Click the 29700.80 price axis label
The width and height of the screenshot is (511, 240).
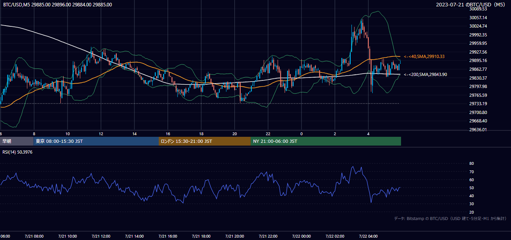point(478,112)
